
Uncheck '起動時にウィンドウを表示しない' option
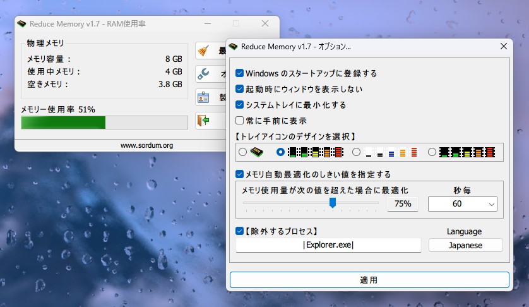click(x=239, y=89)
